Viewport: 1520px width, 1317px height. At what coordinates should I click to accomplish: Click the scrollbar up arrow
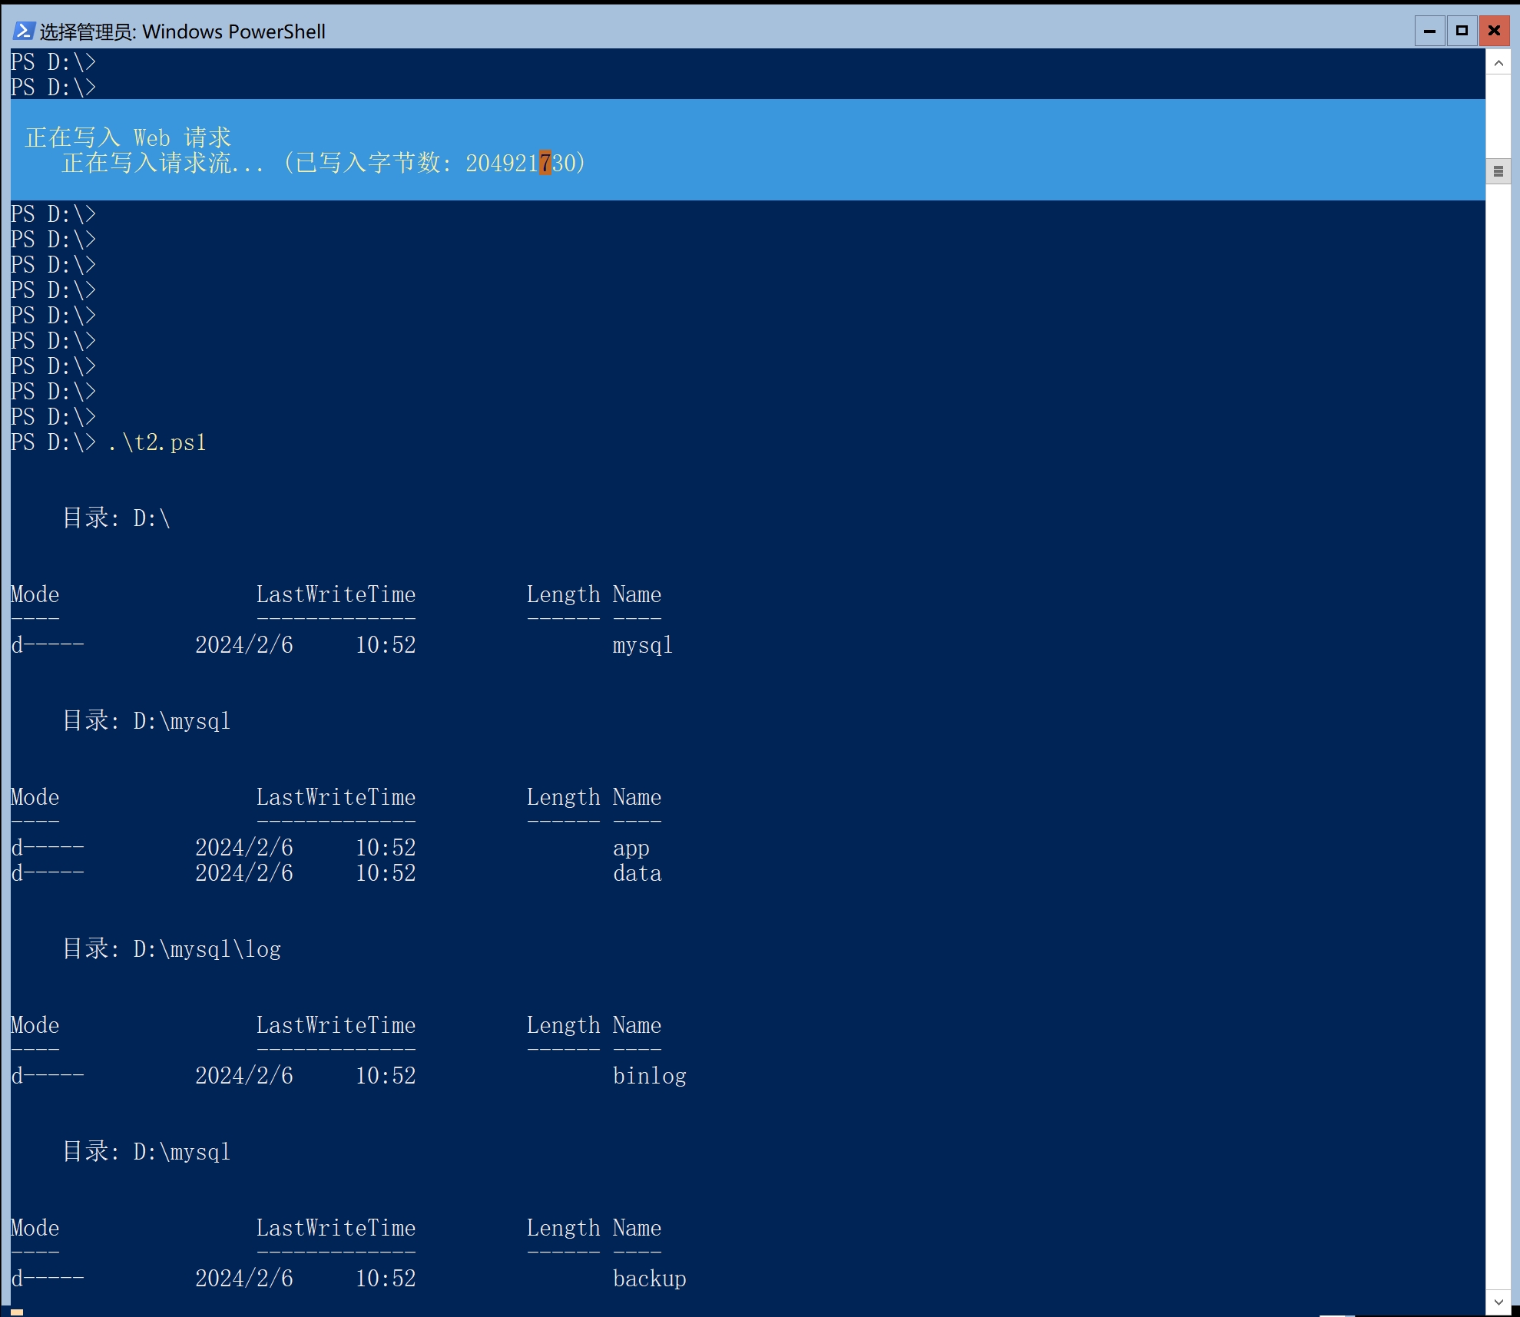click(x=1498, y=63)
